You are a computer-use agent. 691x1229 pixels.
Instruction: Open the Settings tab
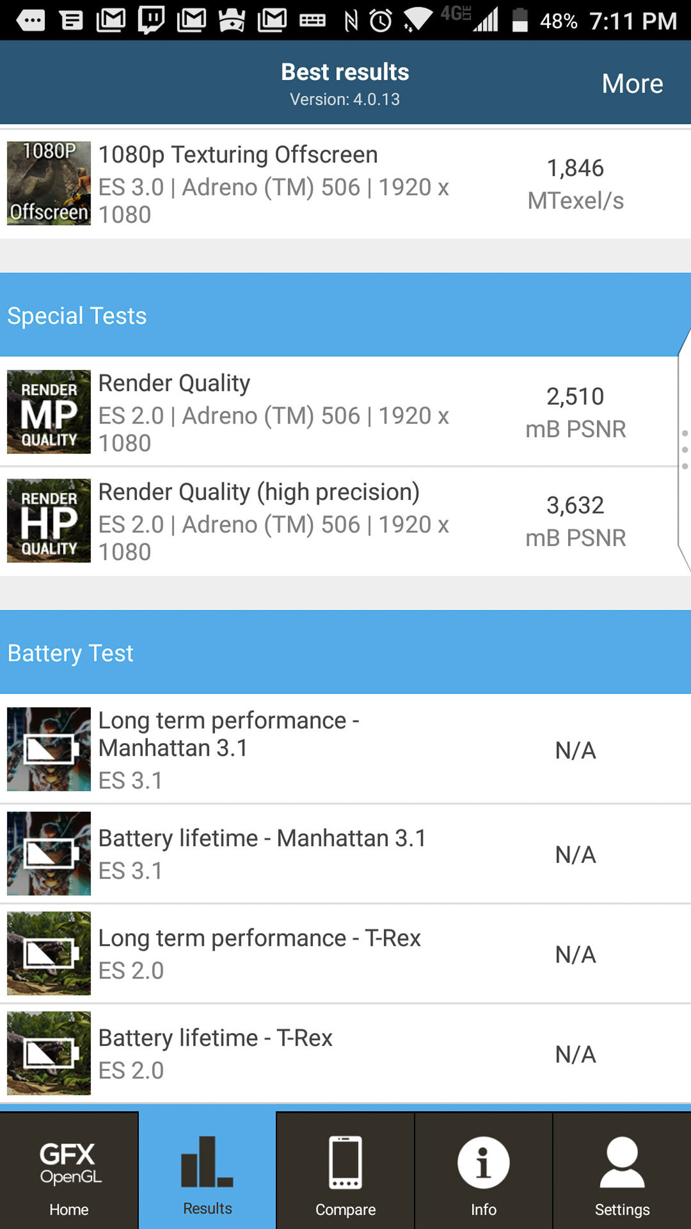(622, 1170)
